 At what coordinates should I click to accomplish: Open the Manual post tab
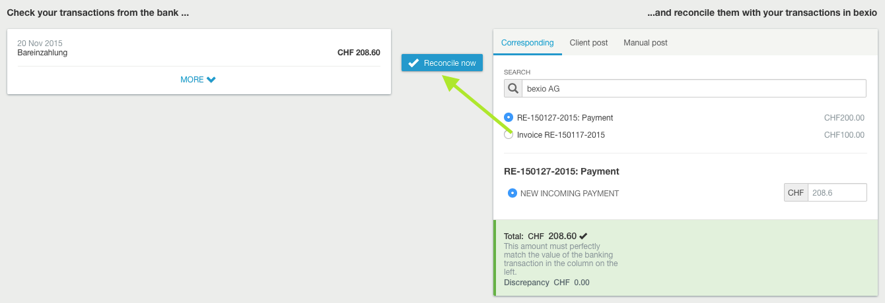click(x=645, y=43)
